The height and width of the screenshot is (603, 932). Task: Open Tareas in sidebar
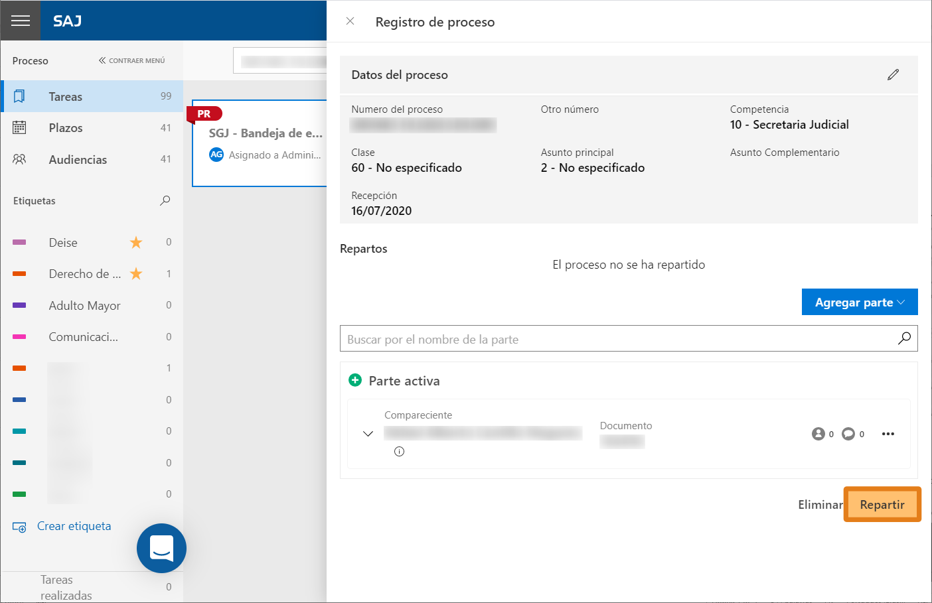(92, 96)
